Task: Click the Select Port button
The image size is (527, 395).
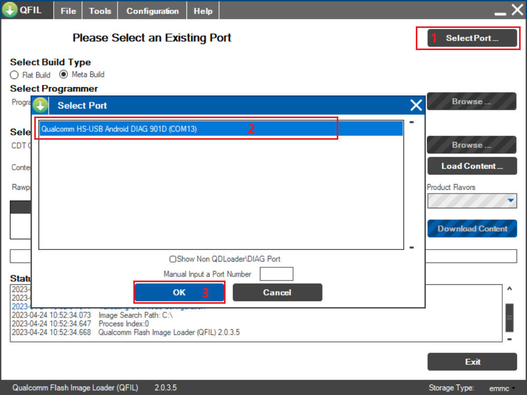Action: click(x=472, y=38)
